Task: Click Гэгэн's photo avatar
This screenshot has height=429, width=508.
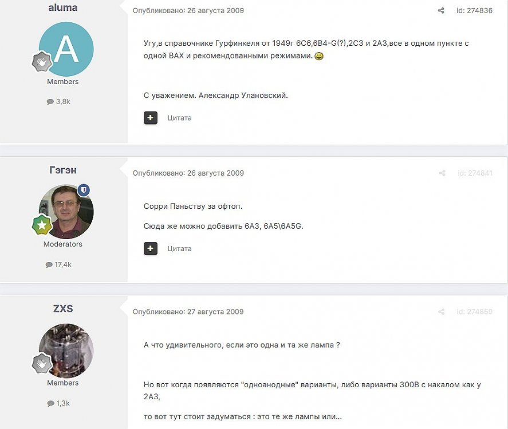Action: [66, 211]
